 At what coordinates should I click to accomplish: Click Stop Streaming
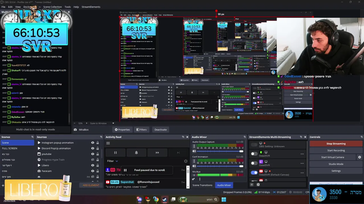click(x=336, y=144)
